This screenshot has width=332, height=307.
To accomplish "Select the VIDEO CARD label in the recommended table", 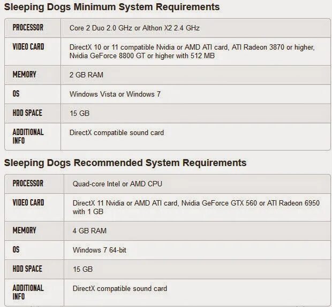I will pyautogui.click(x=28, y=202).
